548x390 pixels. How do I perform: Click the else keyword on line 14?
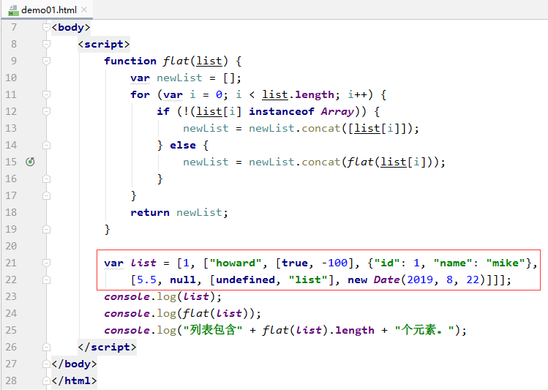pos(183,145)
